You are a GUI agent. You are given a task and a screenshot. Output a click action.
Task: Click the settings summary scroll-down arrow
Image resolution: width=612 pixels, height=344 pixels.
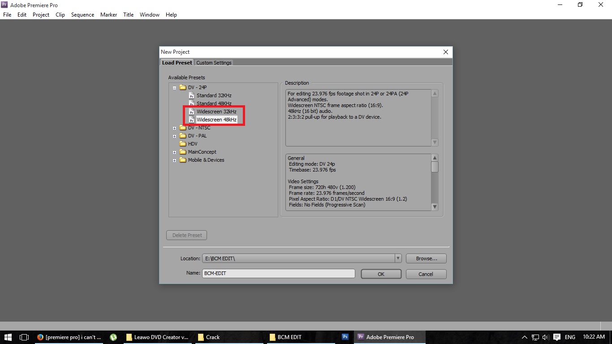[435, 207]
